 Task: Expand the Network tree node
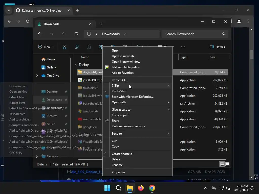click(37, 156)
